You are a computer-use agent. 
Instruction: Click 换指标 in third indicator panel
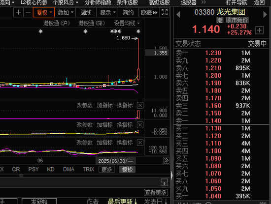tap(125, 143)
